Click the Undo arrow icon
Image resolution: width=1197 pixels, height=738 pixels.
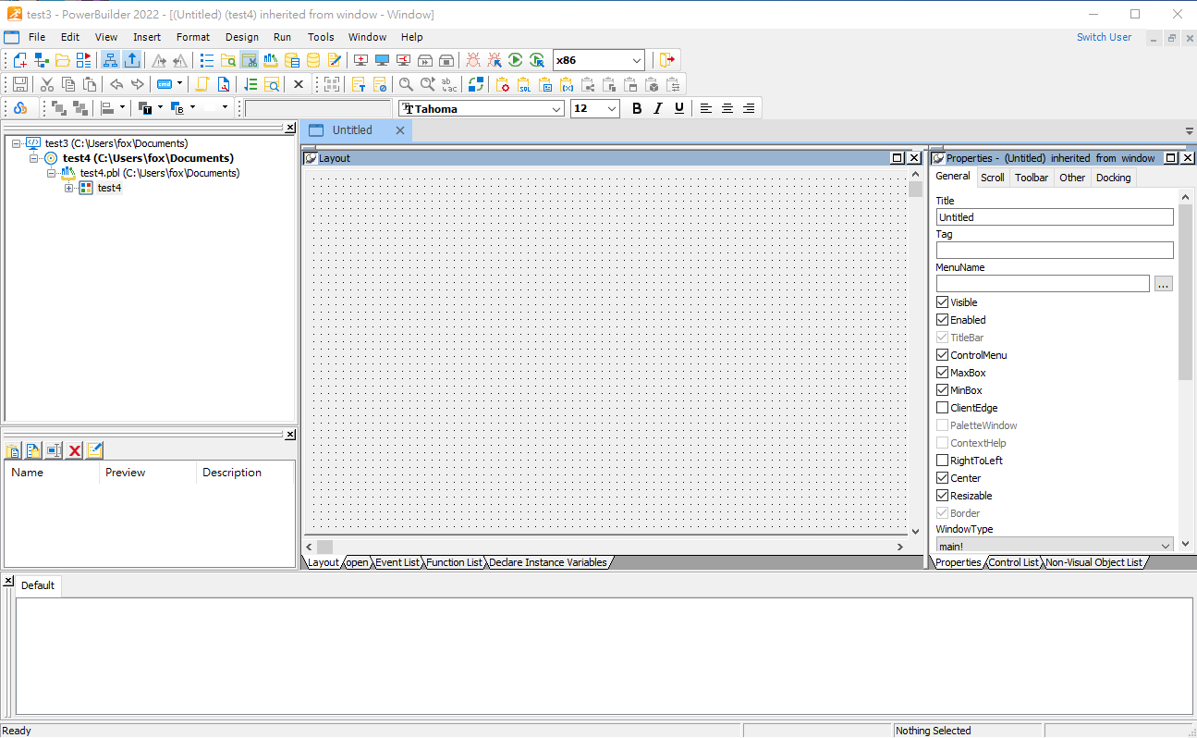(x=116, y=84)
